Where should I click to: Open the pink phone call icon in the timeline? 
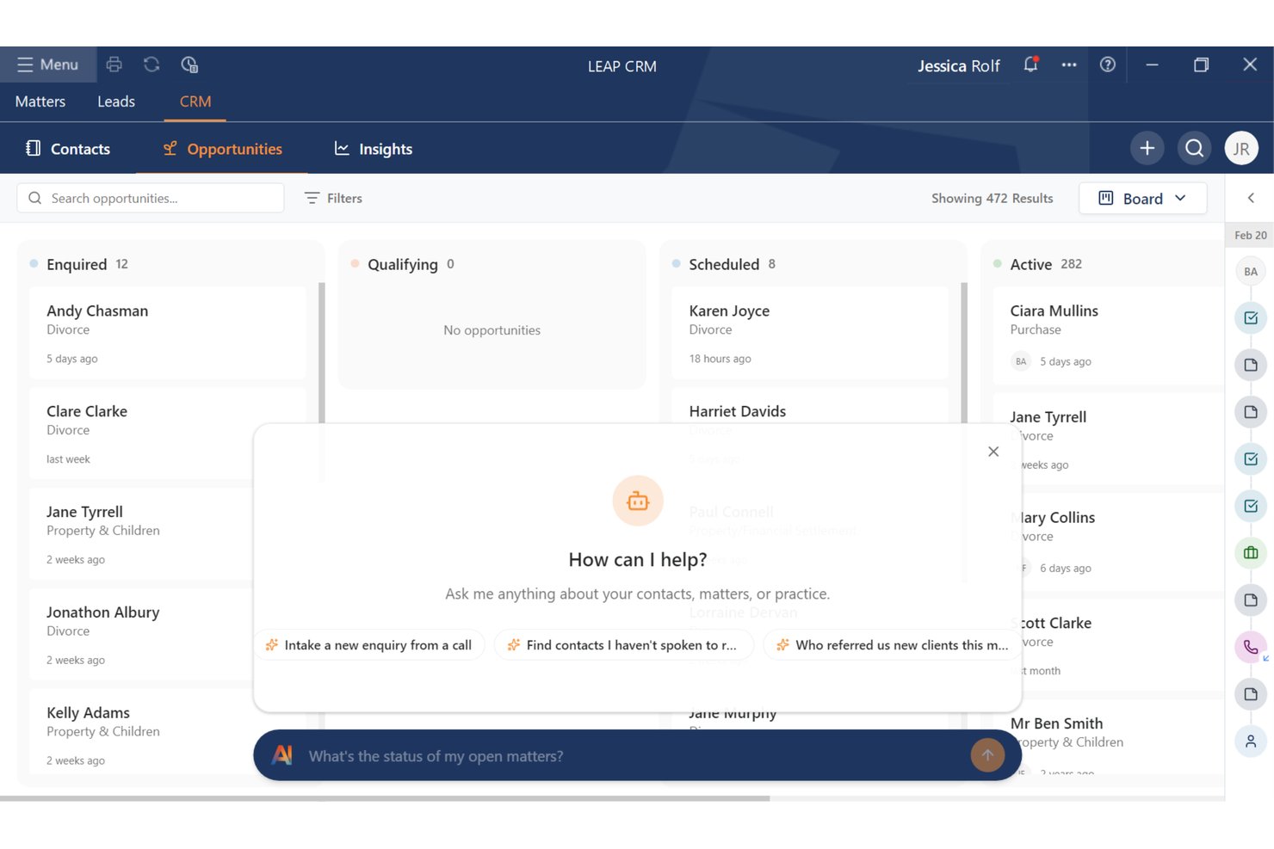1251,647
